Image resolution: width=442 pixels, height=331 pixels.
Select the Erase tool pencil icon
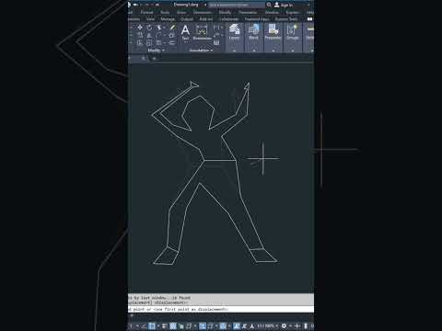tap(172, 28)
